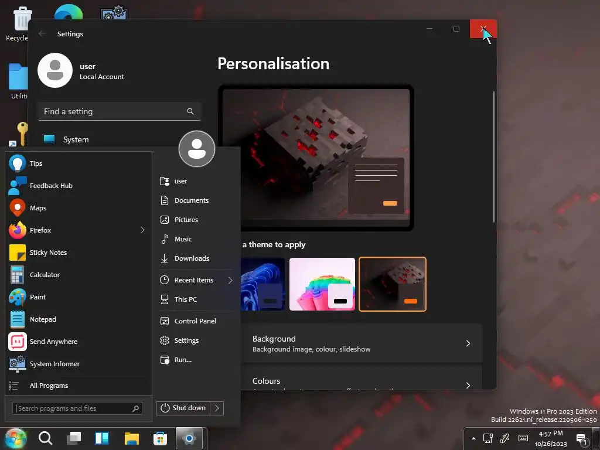
Task: Click the Settings profile picture
Action: click(x=55, y=70)
